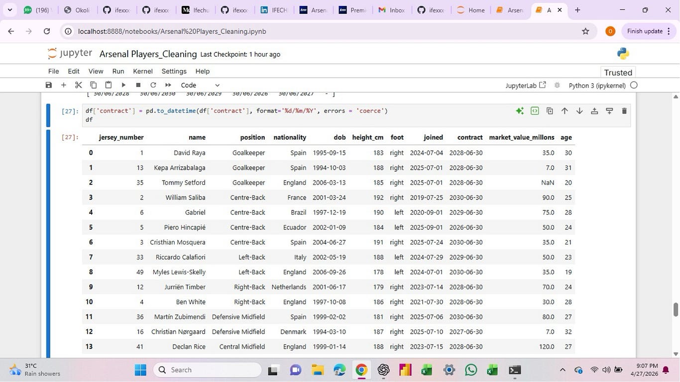This screenshot has width=680, height=382.
Task: Insert a cell below via cell toolbar icon
Action: tap(609, 111)
